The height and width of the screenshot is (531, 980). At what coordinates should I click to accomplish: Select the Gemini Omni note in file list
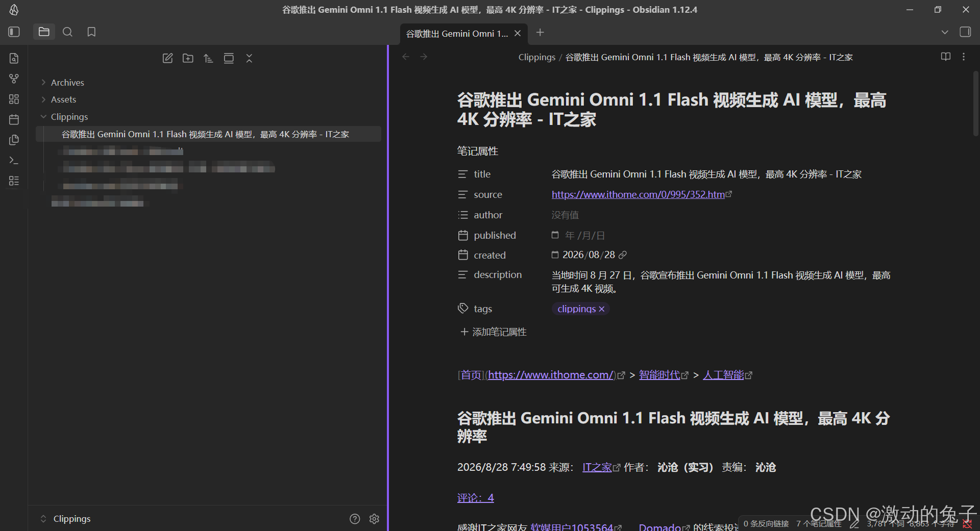[208, 134]
